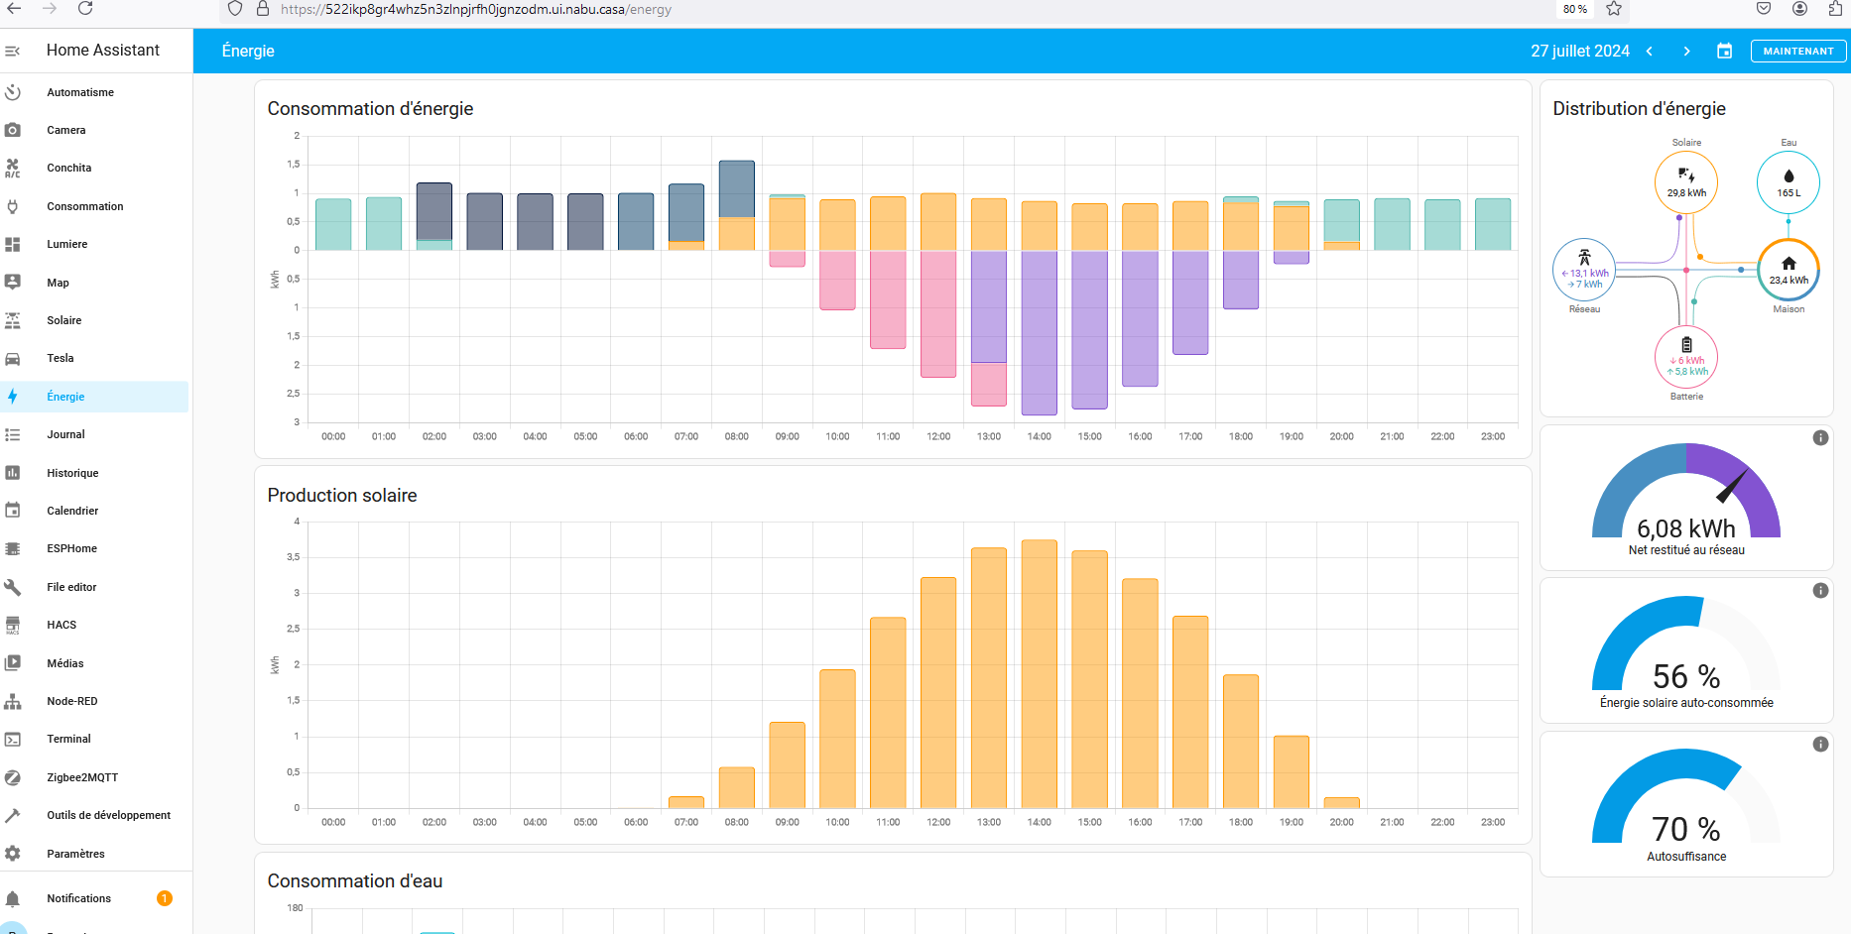Click the Batterie node icon
The height and width of the screenshot is (934, 1851).
(x=1685, y=357)
